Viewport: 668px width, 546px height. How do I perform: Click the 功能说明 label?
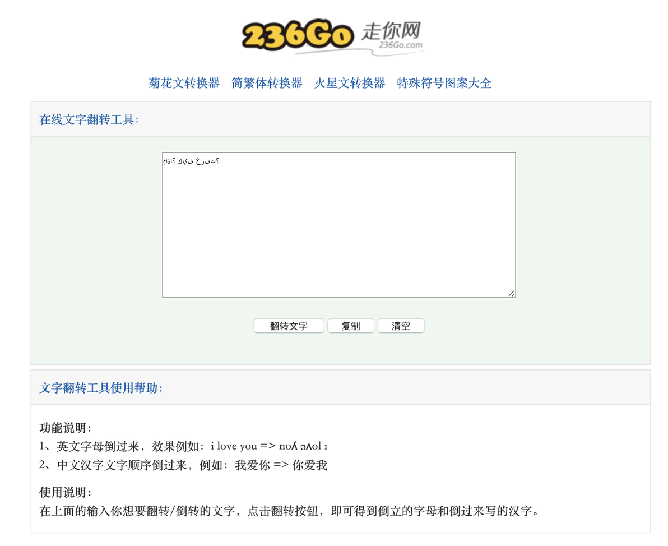[66, 428]
